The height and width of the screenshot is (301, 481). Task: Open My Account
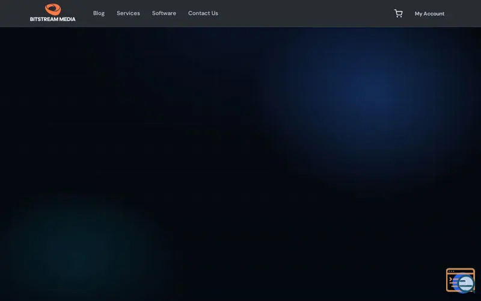(429, 13)
